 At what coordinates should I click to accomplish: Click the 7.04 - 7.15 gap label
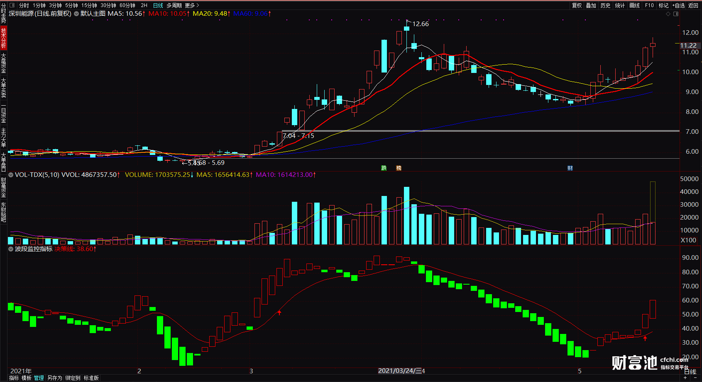298,136
